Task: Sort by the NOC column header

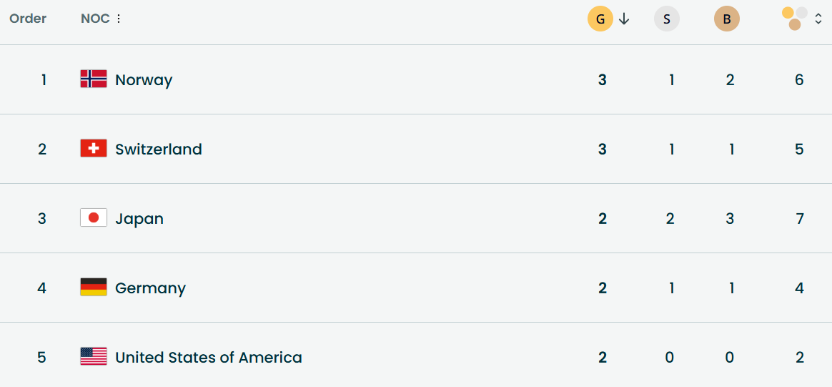Action: 95,19
